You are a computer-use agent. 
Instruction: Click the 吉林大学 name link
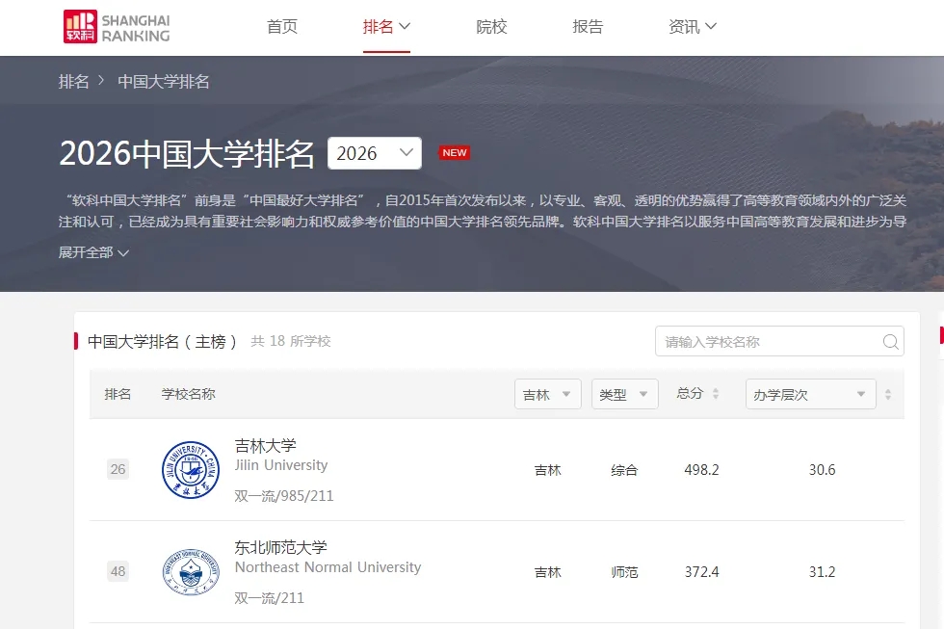tap(266, 446)
